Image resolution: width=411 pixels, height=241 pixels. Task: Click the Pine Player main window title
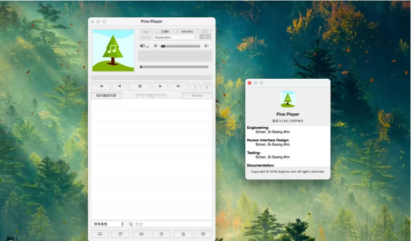pyautogui.click(x=152, y=21)
